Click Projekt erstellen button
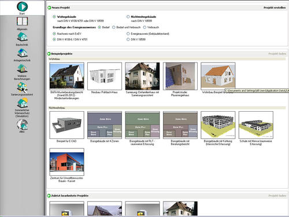Screen dimensions: 289x217 pos(275,8)
